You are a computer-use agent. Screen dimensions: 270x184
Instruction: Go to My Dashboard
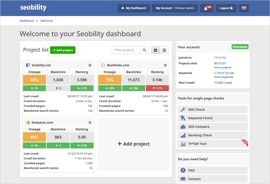click(x=133, y=8)
